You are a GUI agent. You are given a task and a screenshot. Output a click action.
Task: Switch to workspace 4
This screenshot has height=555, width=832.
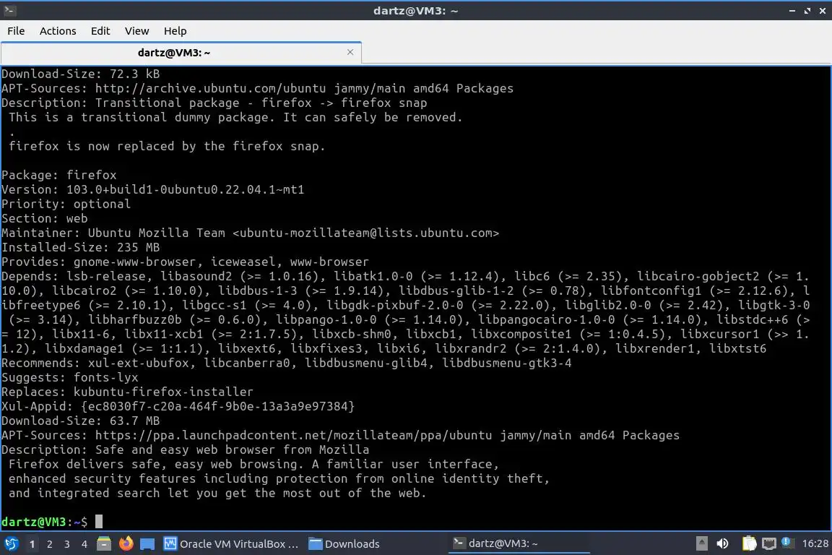pyautogui.click(x=84, y=544)
